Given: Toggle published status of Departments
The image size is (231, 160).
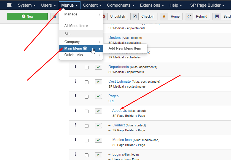Looking at the screenshot, I should click(98, 67).
